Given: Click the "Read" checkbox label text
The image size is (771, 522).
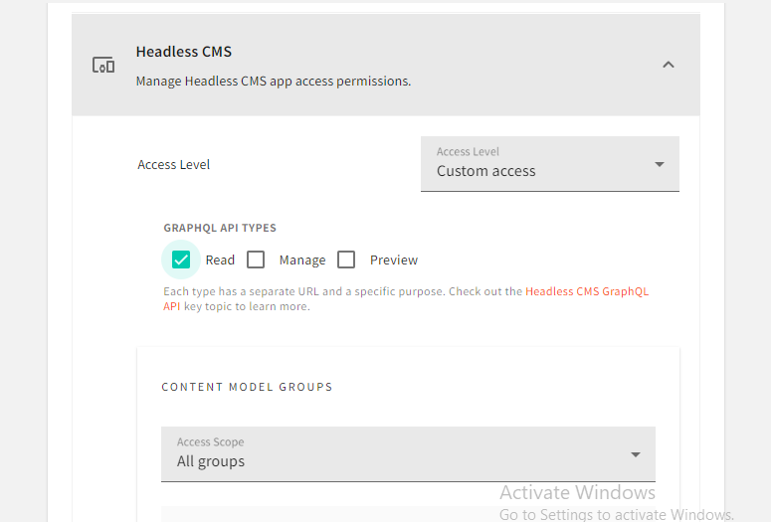Looking at the screenshot, I should click(x=220, y=260).
